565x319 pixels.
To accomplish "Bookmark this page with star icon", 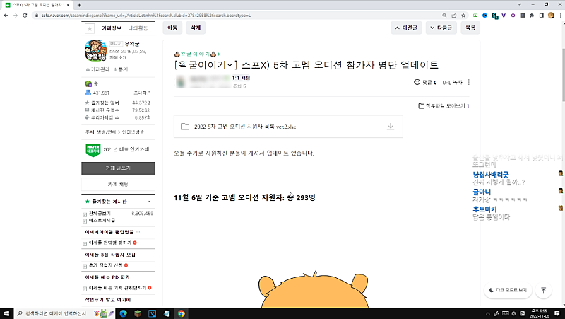I will click(463, 16).
